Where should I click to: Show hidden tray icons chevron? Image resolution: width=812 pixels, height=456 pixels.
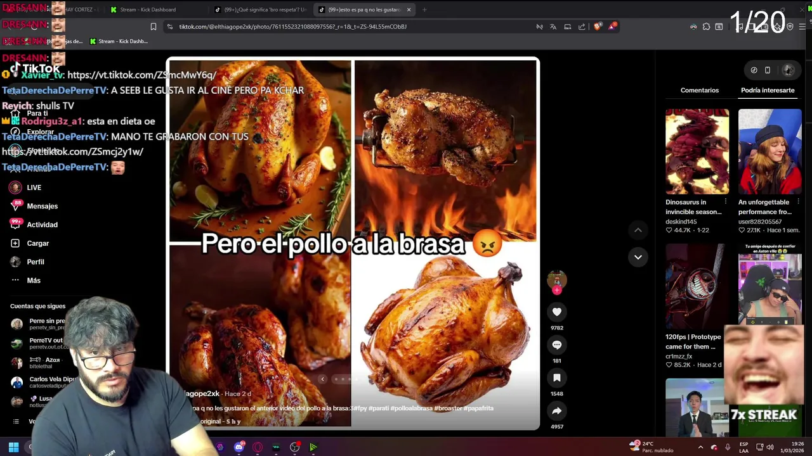click(700, 447)
